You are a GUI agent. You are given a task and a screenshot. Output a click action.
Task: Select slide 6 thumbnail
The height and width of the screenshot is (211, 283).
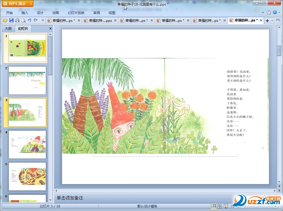(x=27, y=198)
